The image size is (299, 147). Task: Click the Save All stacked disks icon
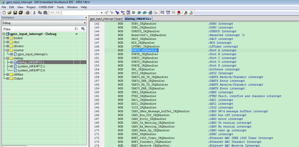pos(21,13)
